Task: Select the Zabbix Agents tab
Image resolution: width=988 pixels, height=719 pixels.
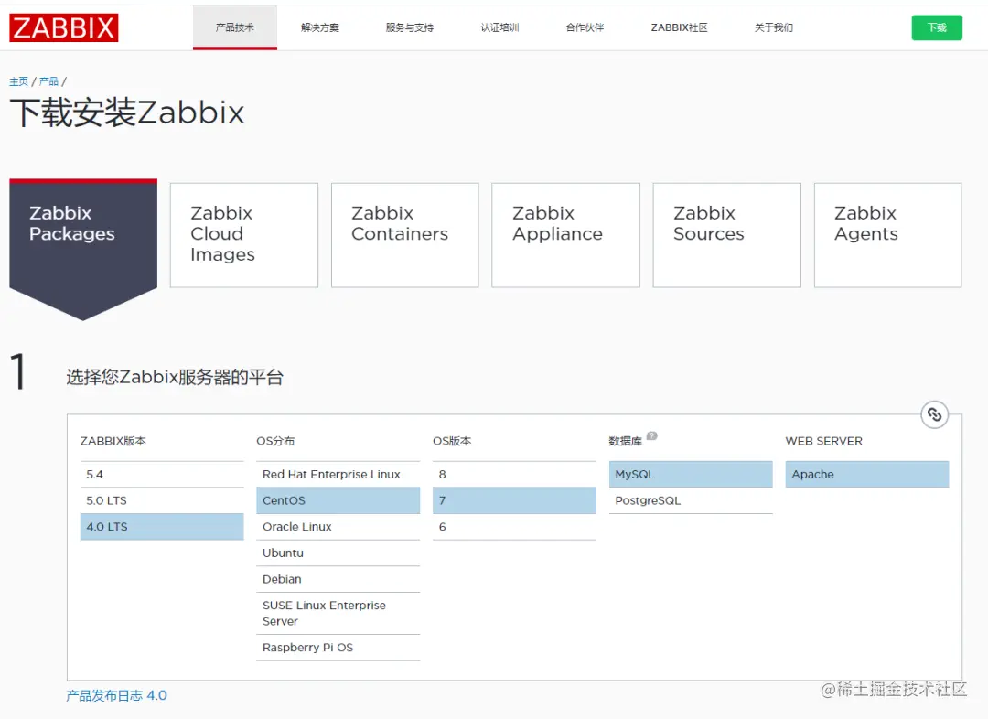Action: click(x=887, y=235)
